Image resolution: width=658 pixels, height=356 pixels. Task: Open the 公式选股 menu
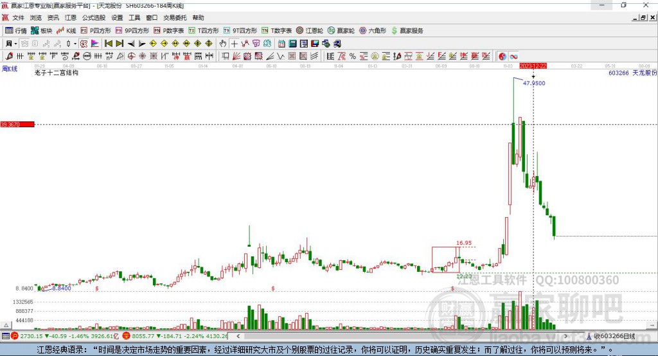(x=94, y=17)
